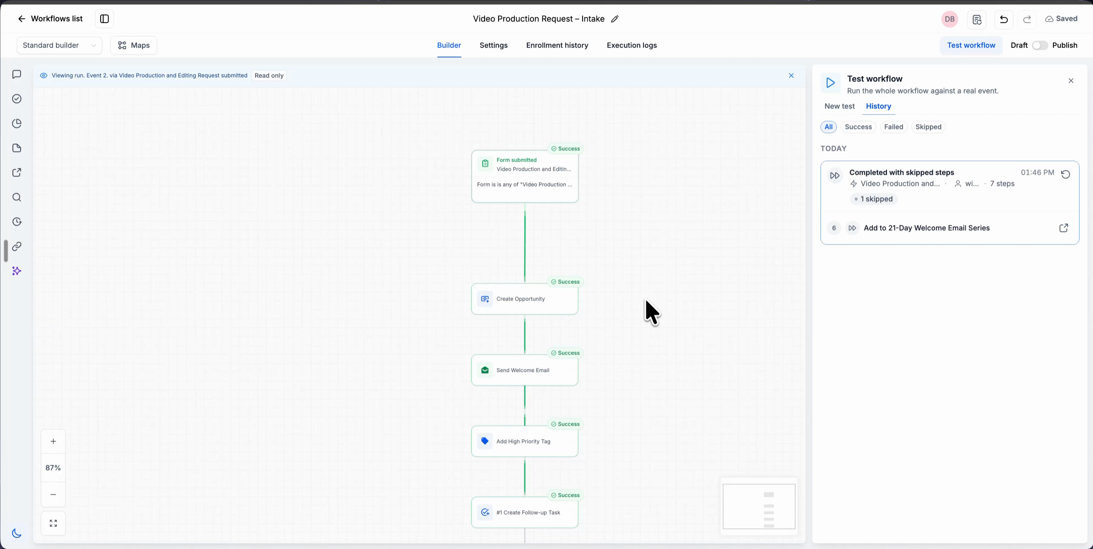This screenshot has width=1093, height=549.
Task: Expand the Standard builder dropdown
Action: coord(59,45)
